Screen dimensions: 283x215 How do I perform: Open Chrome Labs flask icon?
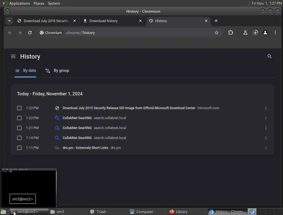click(x=245, y=33)
